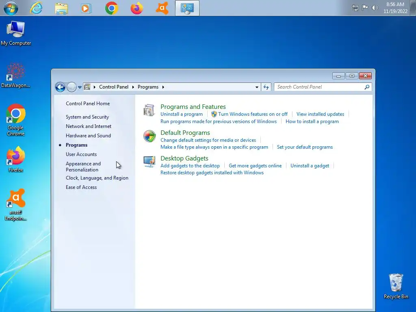Select DataWagon desktop shortcut
This screenshot has height=312, width=416.
pos(16,75)
